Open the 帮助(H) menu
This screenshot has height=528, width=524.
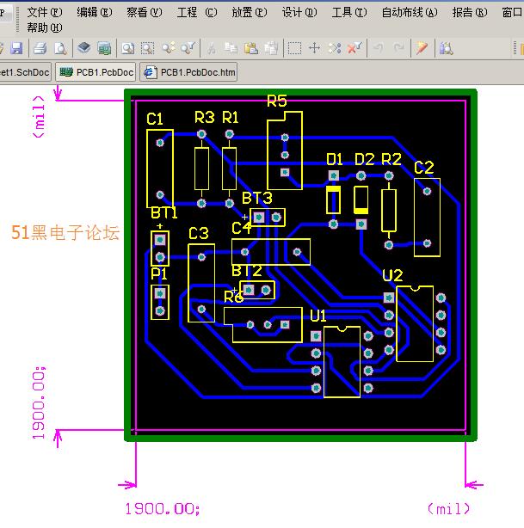click(x=45, y=28)
